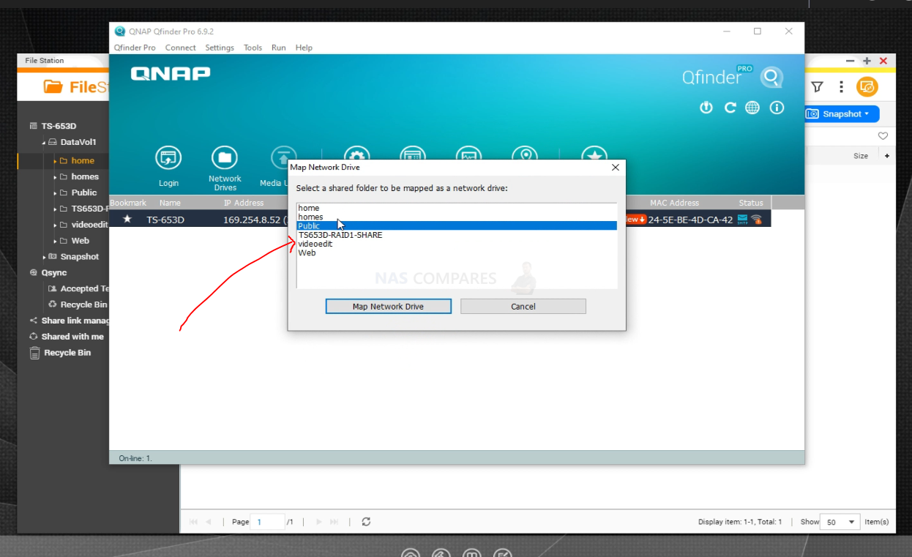This screenshot has width=912, height=557.
Task: Sort by the Status column header
Action: [751, 203]
